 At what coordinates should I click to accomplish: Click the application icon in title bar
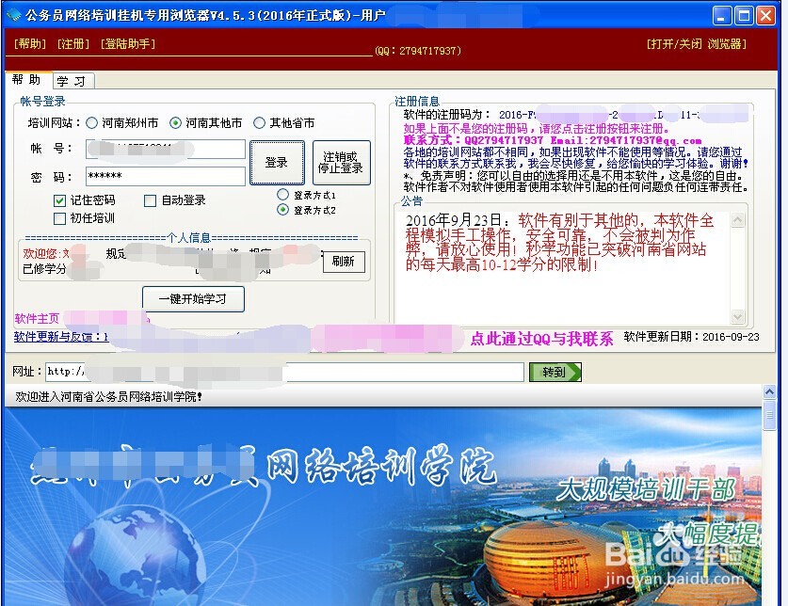13,15
